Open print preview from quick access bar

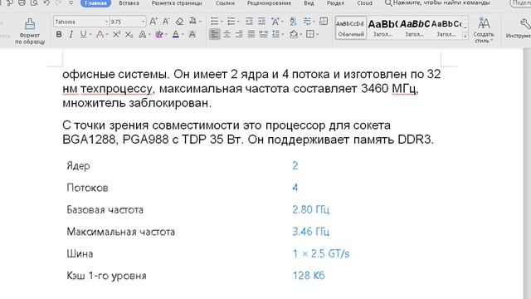click(34, 3)
